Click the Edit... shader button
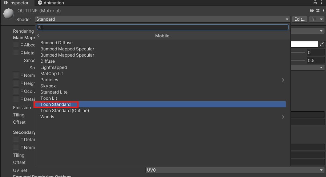 [300, 19]
